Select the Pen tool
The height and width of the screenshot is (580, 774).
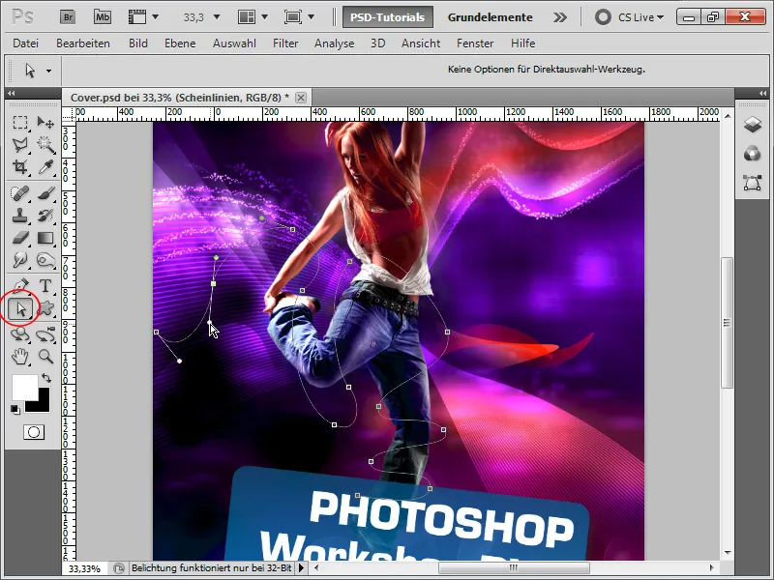coord(20,286)
